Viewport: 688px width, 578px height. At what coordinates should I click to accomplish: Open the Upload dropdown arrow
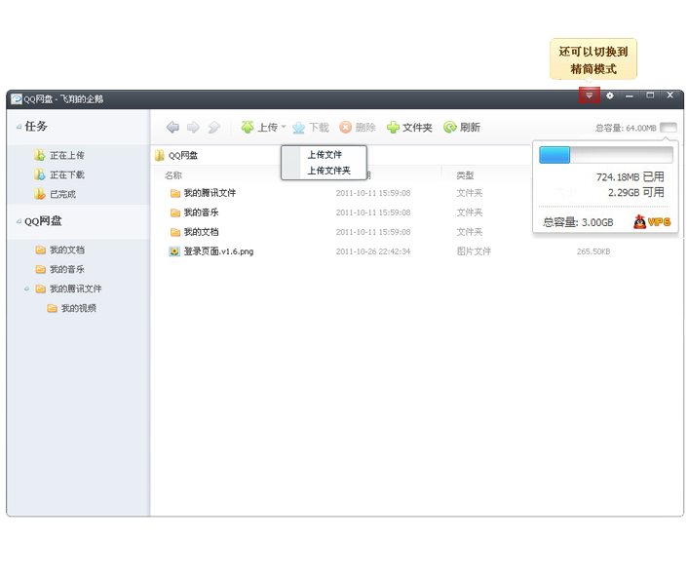point(284,127)
